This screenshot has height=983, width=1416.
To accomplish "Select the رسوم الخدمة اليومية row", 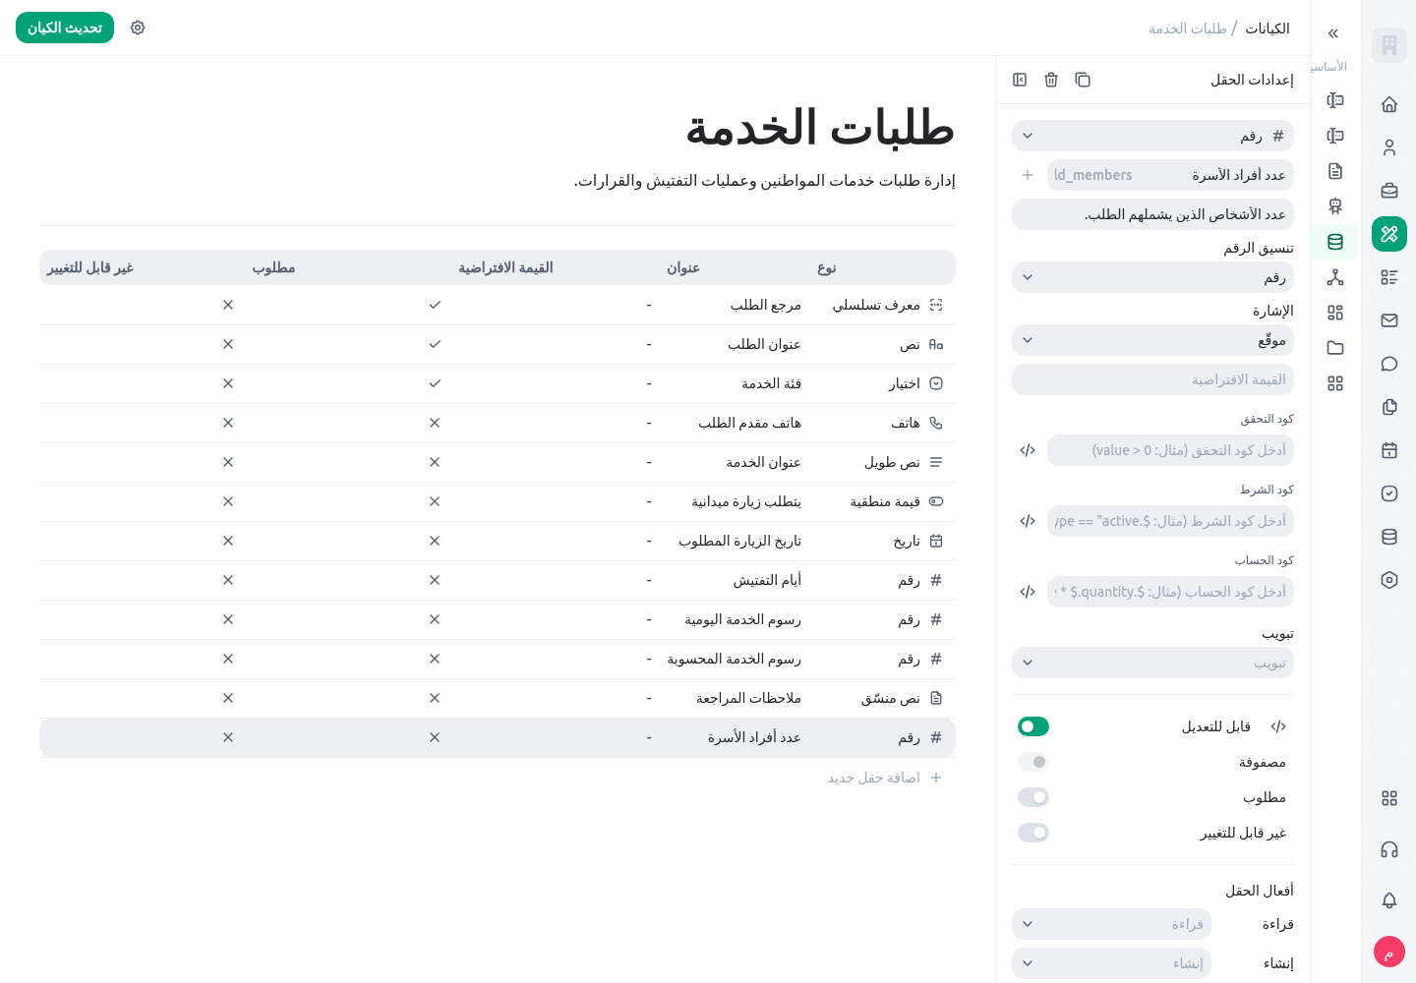I will pyautogui.click(x=498, y=619).
